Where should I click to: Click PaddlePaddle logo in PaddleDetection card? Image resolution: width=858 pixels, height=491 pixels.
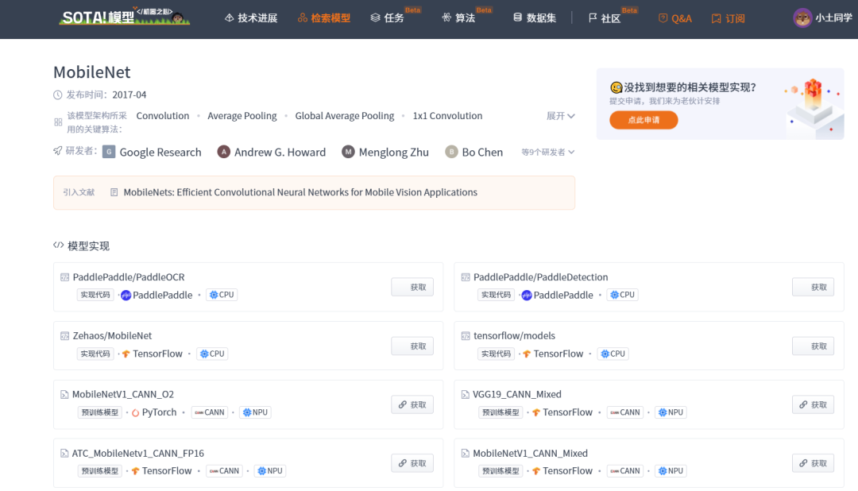tap(527, 295)
